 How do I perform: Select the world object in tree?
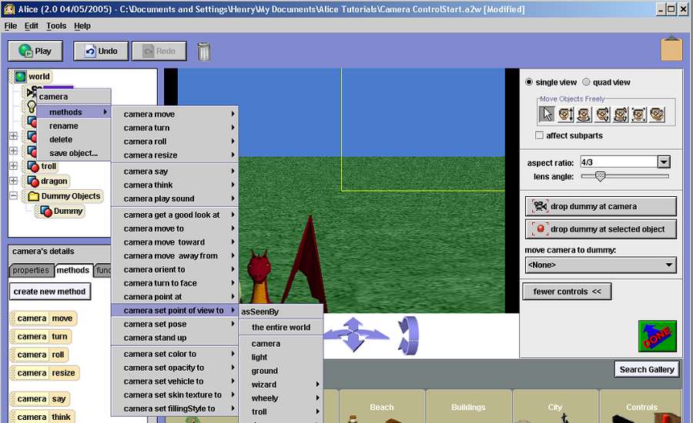coord(33,76)
